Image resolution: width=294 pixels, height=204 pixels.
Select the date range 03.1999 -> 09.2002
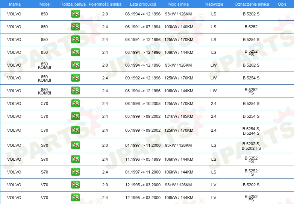click(143, 116)
